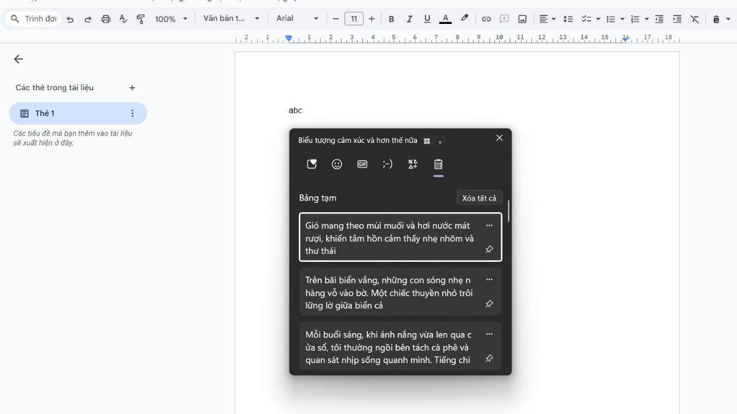
Task: Open the more options for the 'Mỗi buổi sáng' item
Action: point(489,334)
